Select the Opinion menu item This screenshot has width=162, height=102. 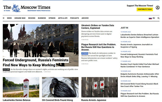click(52, 18)
